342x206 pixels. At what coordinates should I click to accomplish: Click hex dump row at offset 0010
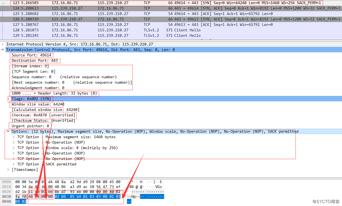click(68, 187)
